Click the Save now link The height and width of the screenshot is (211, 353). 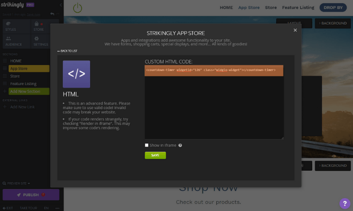click(x=34, y=15)
